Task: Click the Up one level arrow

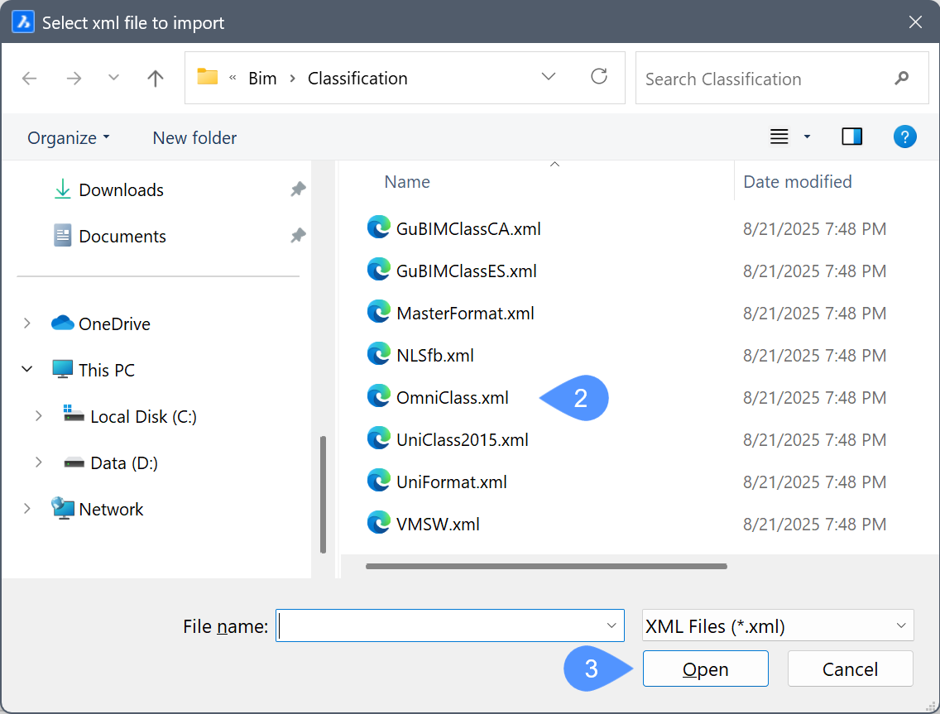Action: (155, 79)
